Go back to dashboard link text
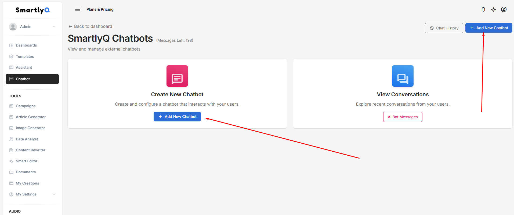 [x=93, y=26]
